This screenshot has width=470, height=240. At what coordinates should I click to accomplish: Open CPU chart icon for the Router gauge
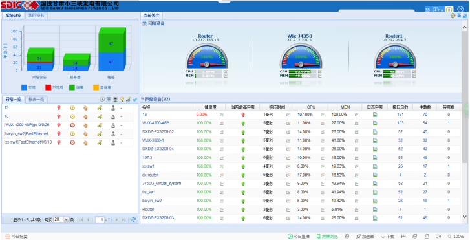226,72
